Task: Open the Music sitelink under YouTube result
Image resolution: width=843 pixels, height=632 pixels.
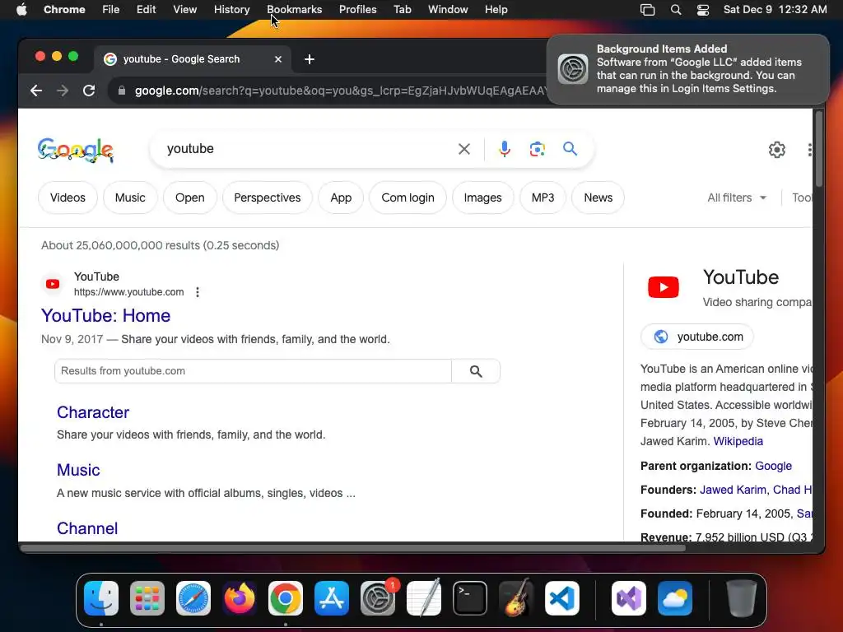Action: [x=78, y=470]
